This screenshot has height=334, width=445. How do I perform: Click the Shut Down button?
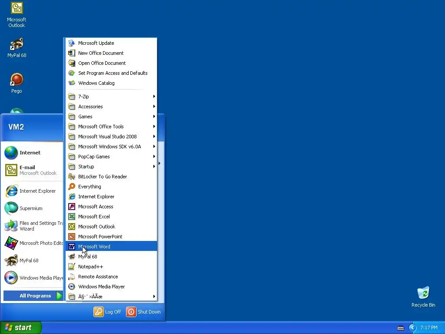143,312
